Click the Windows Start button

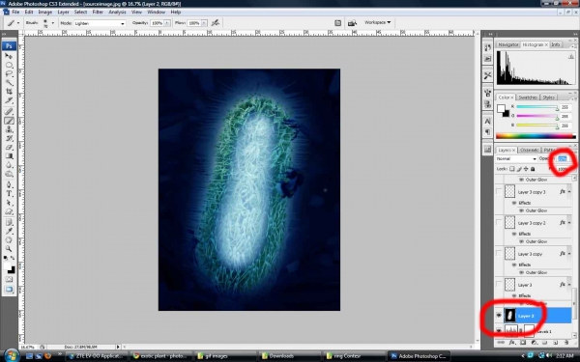tap(11, 355)
